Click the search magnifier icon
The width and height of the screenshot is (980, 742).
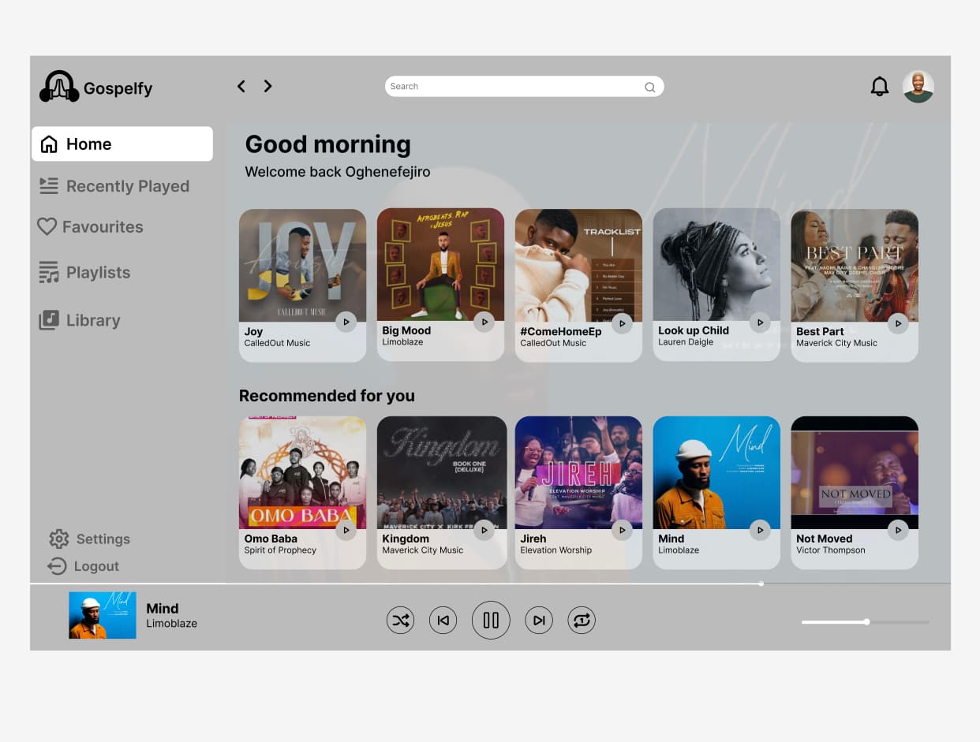[x=649, y=88]
